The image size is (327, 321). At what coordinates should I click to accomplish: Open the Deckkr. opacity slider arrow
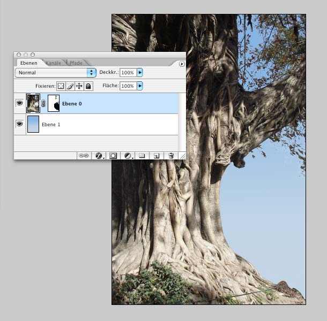pos(140,72)
